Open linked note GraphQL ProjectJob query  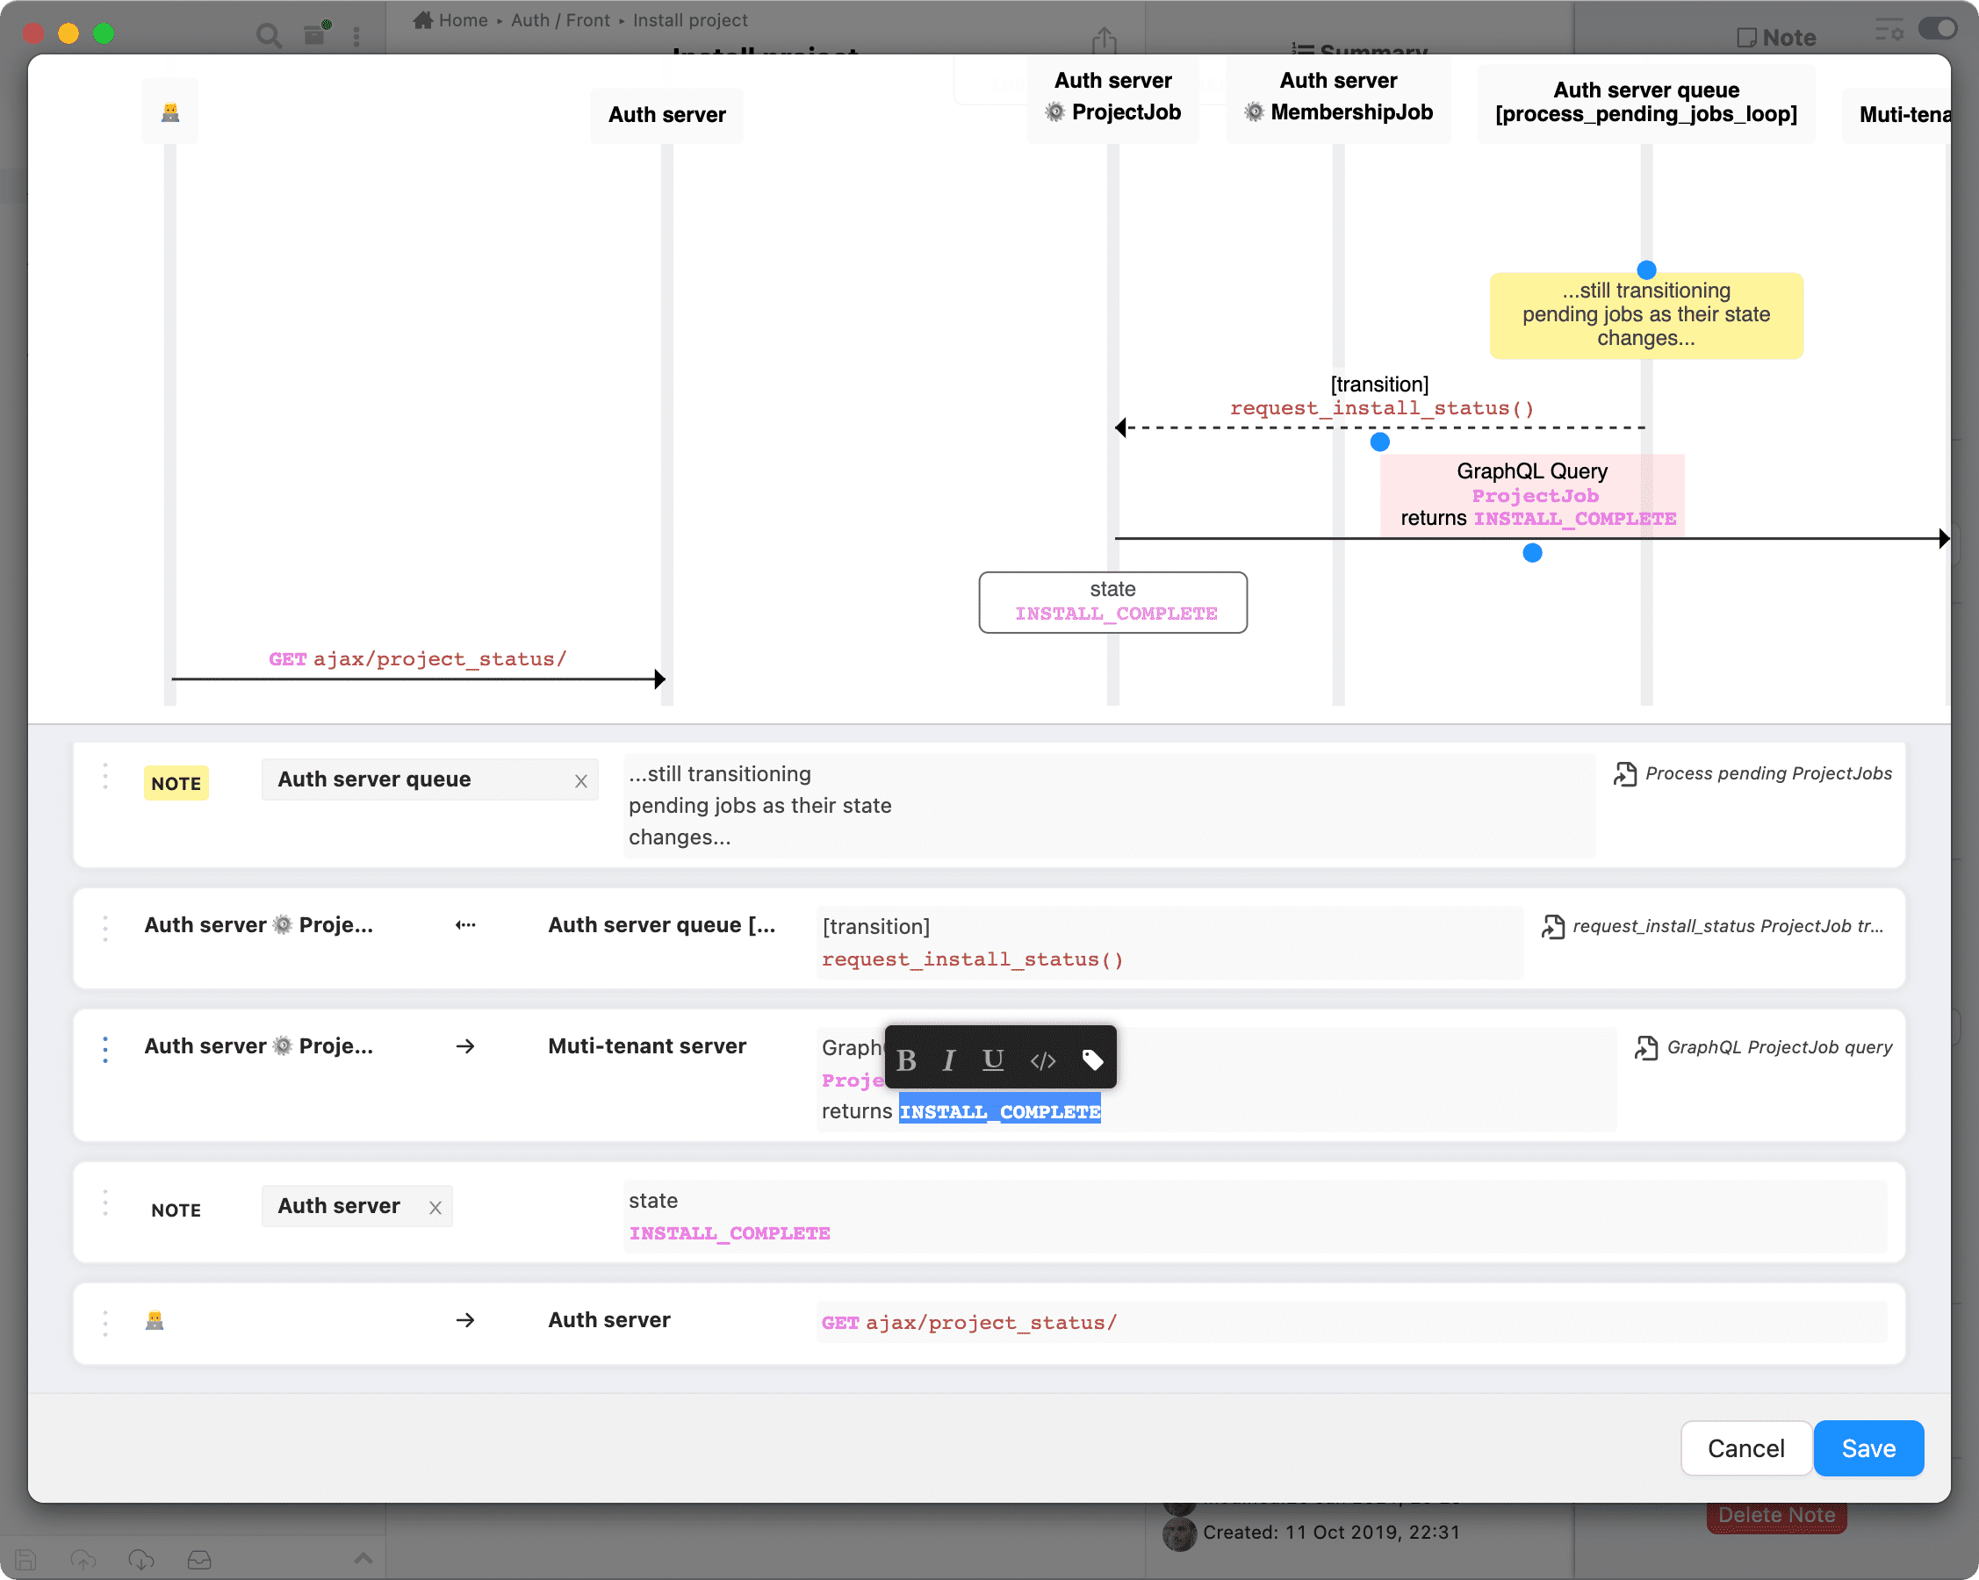click(1763, 1047)
